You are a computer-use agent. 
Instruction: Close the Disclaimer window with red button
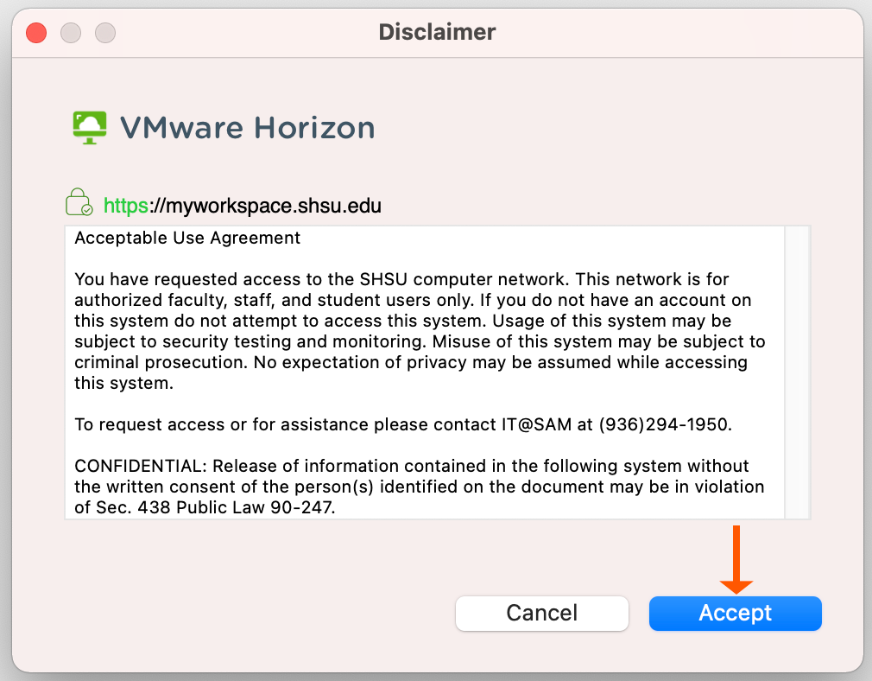[36, 33]
